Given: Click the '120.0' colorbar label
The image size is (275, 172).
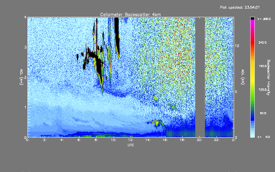Looking at the screenshot, I should (263, 89).
